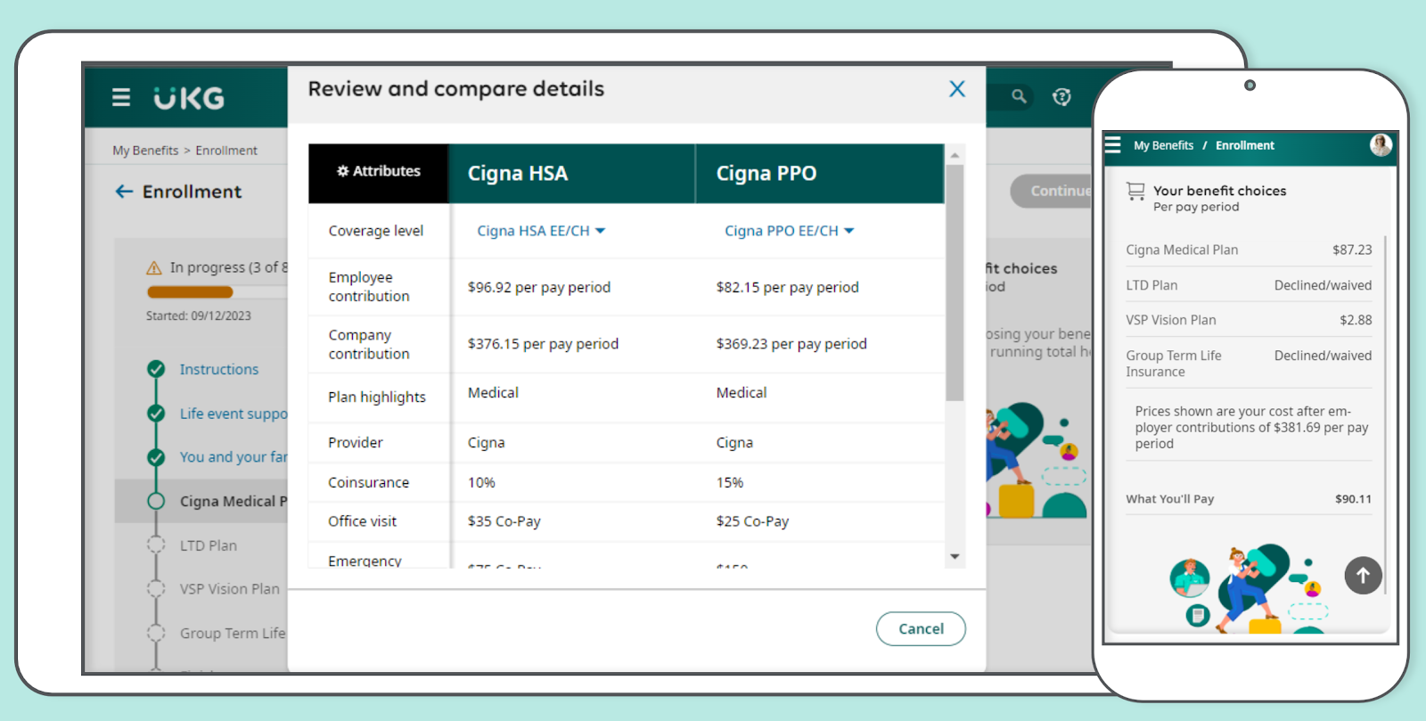This screenshot has height=721, width=1426.
Task: Click VSP Vision Plan row on mobile
Action: 1249,320
